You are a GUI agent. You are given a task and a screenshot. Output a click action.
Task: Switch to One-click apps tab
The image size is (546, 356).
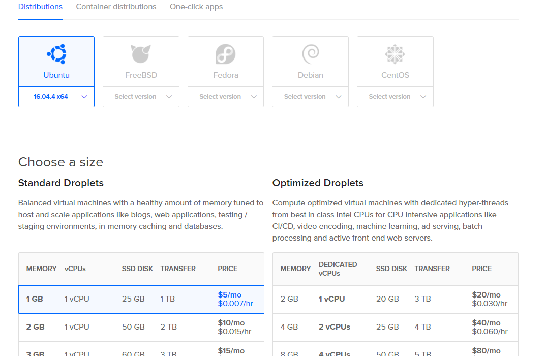[196, 7]
